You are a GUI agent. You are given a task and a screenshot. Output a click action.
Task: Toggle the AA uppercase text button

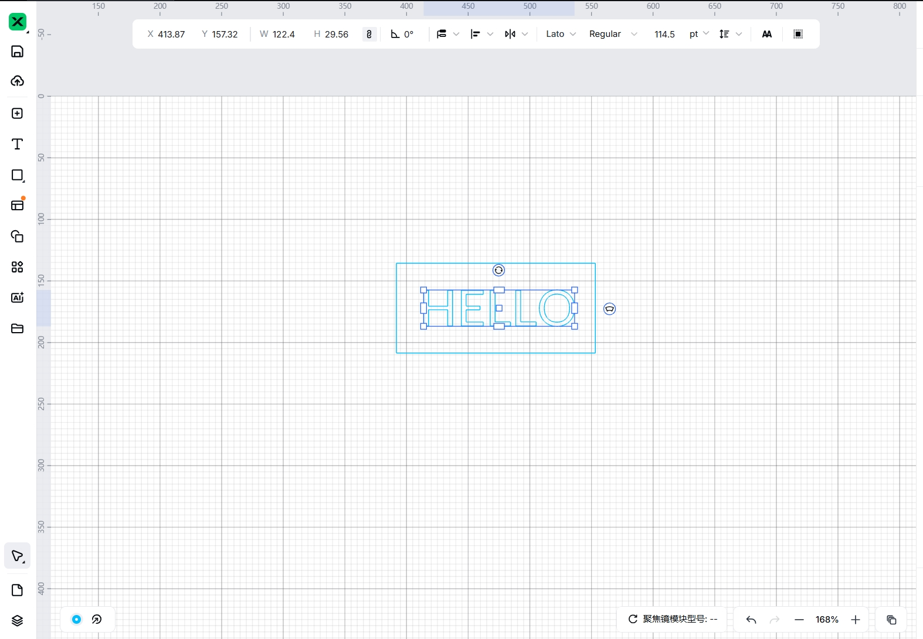[x=766, y=34]
